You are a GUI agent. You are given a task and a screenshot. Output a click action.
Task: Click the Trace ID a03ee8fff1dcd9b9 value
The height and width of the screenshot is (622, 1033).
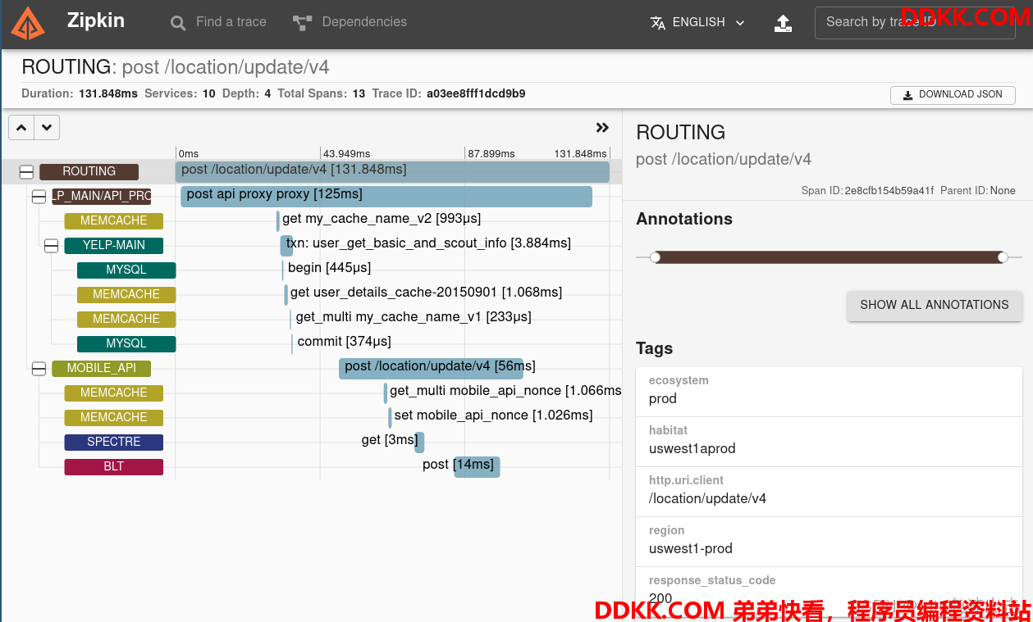(476, 94)
